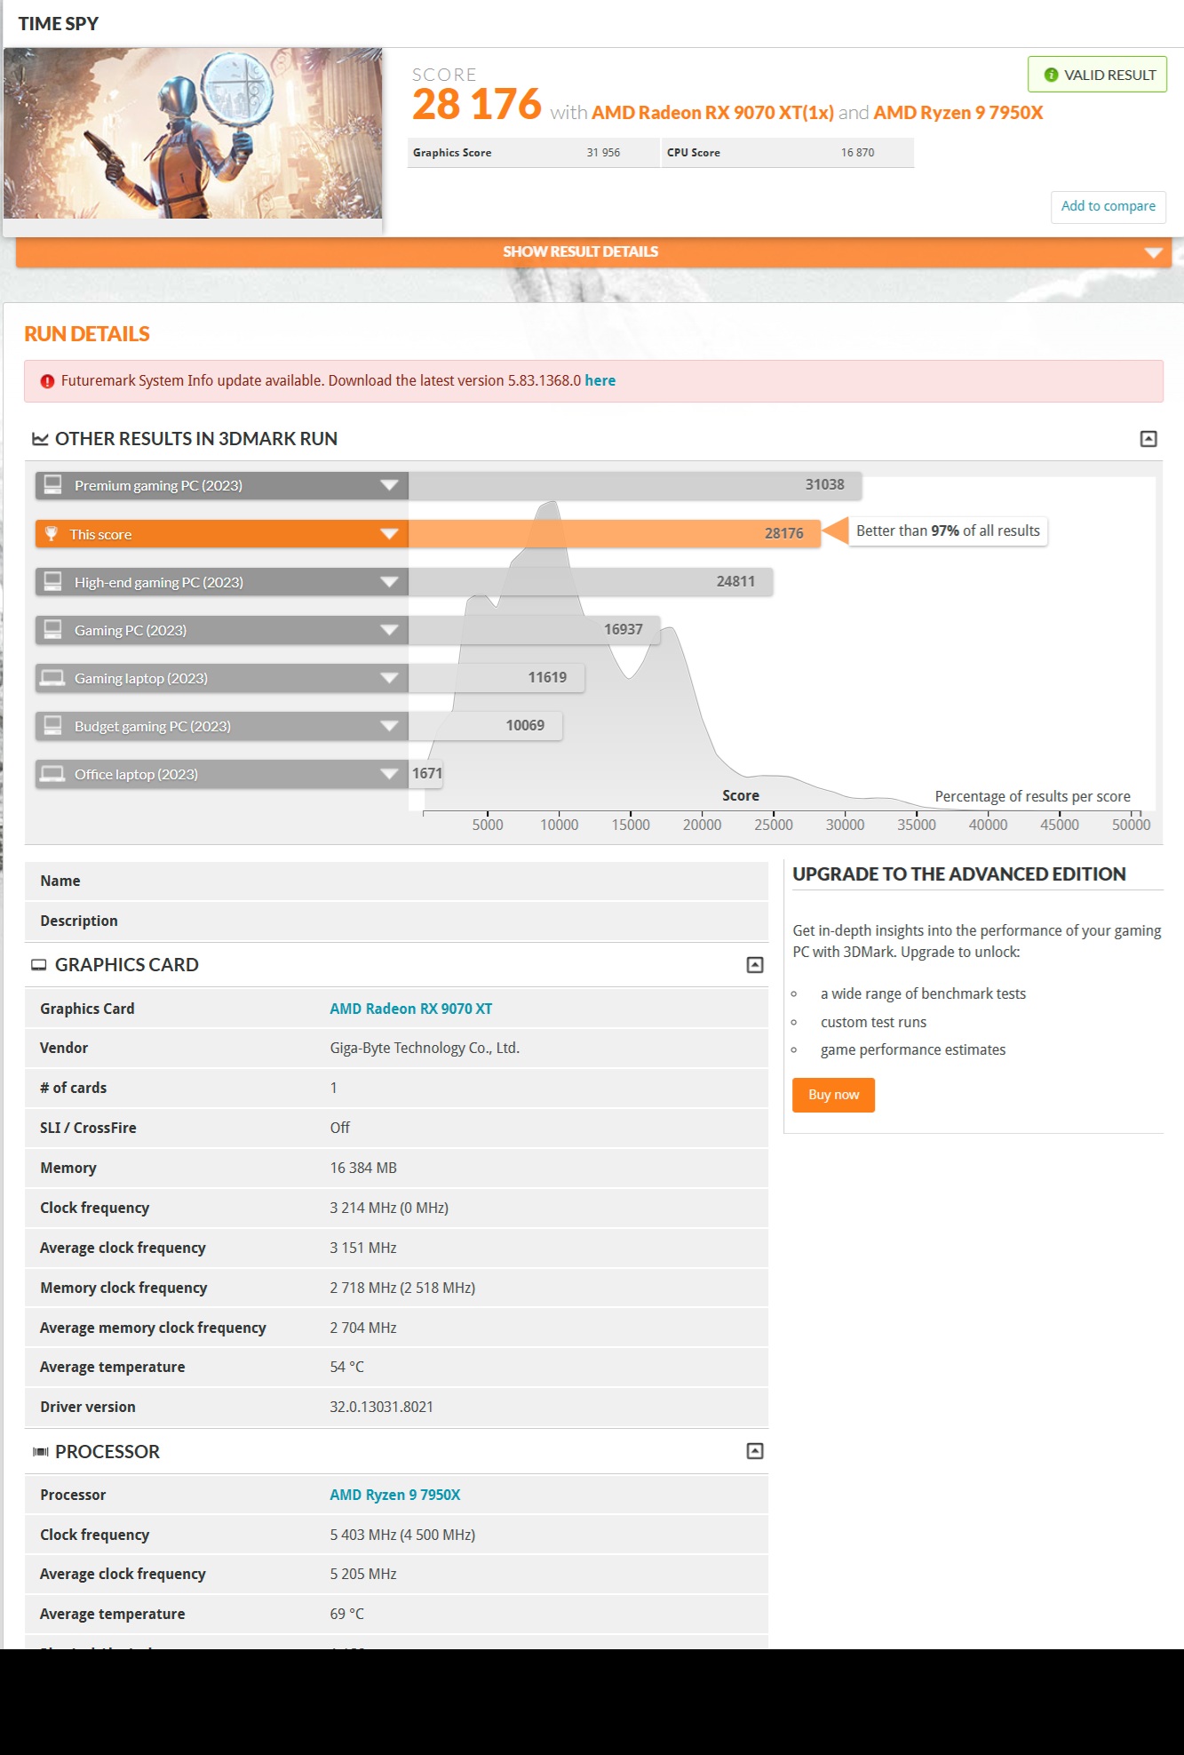Image resolution: width=1184 pixels, height=1755 pixels.
Task: Click the Upgrade to the Advanced Edition heading
Action: pyautogui.click(x=959, y=874)
